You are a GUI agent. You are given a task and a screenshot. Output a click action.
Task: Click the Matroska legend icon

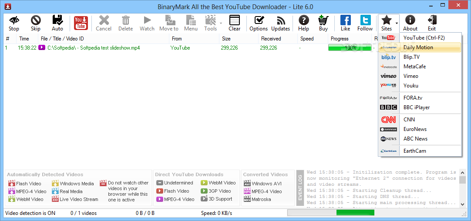pyautogui.click(x=247, y=199)
